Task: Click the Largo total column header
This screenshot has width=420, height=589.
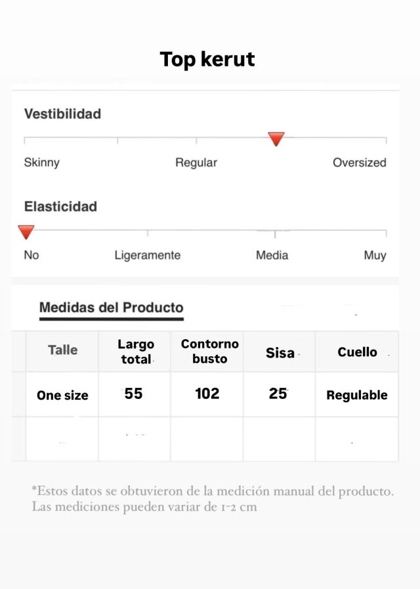Action: pos(136,352)
